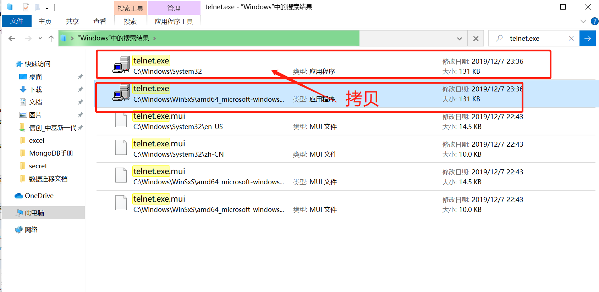
Task: Switch to the 应用程序工具 ribbon tab
Action: click(174, 22)
